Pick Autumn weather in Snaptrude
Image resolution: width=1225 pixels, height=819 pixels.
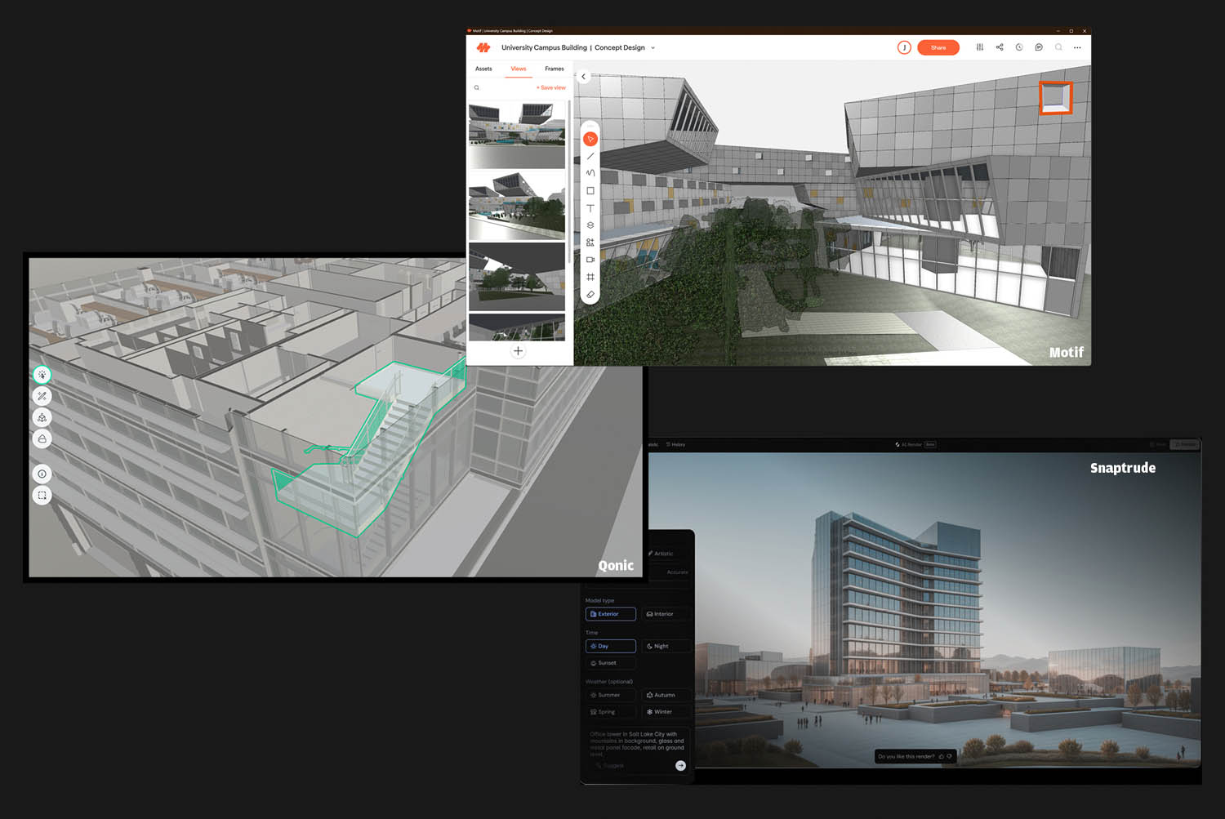click(666, 695)
